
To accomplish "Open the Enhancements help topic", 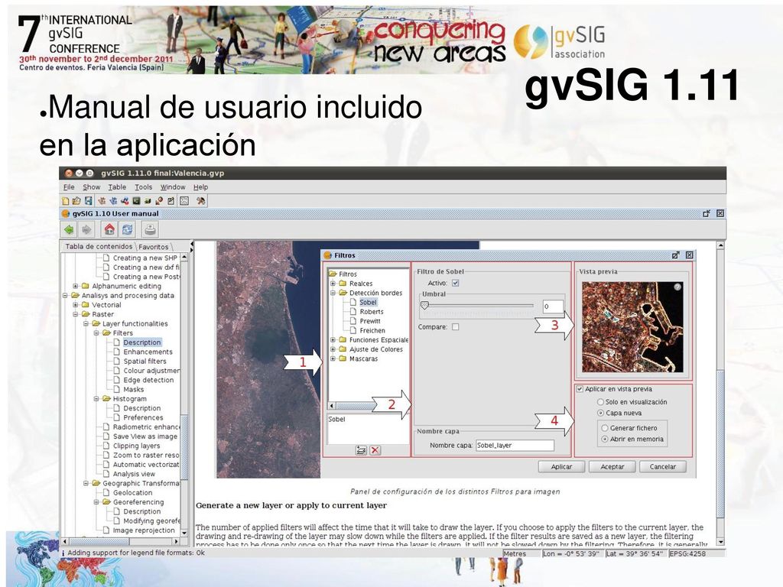I will [x=148, y=352].
